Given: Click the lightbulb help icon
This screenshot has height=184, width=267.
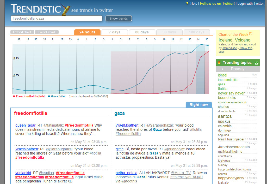Looking at the screenshot, I should [x=187, y=3].
